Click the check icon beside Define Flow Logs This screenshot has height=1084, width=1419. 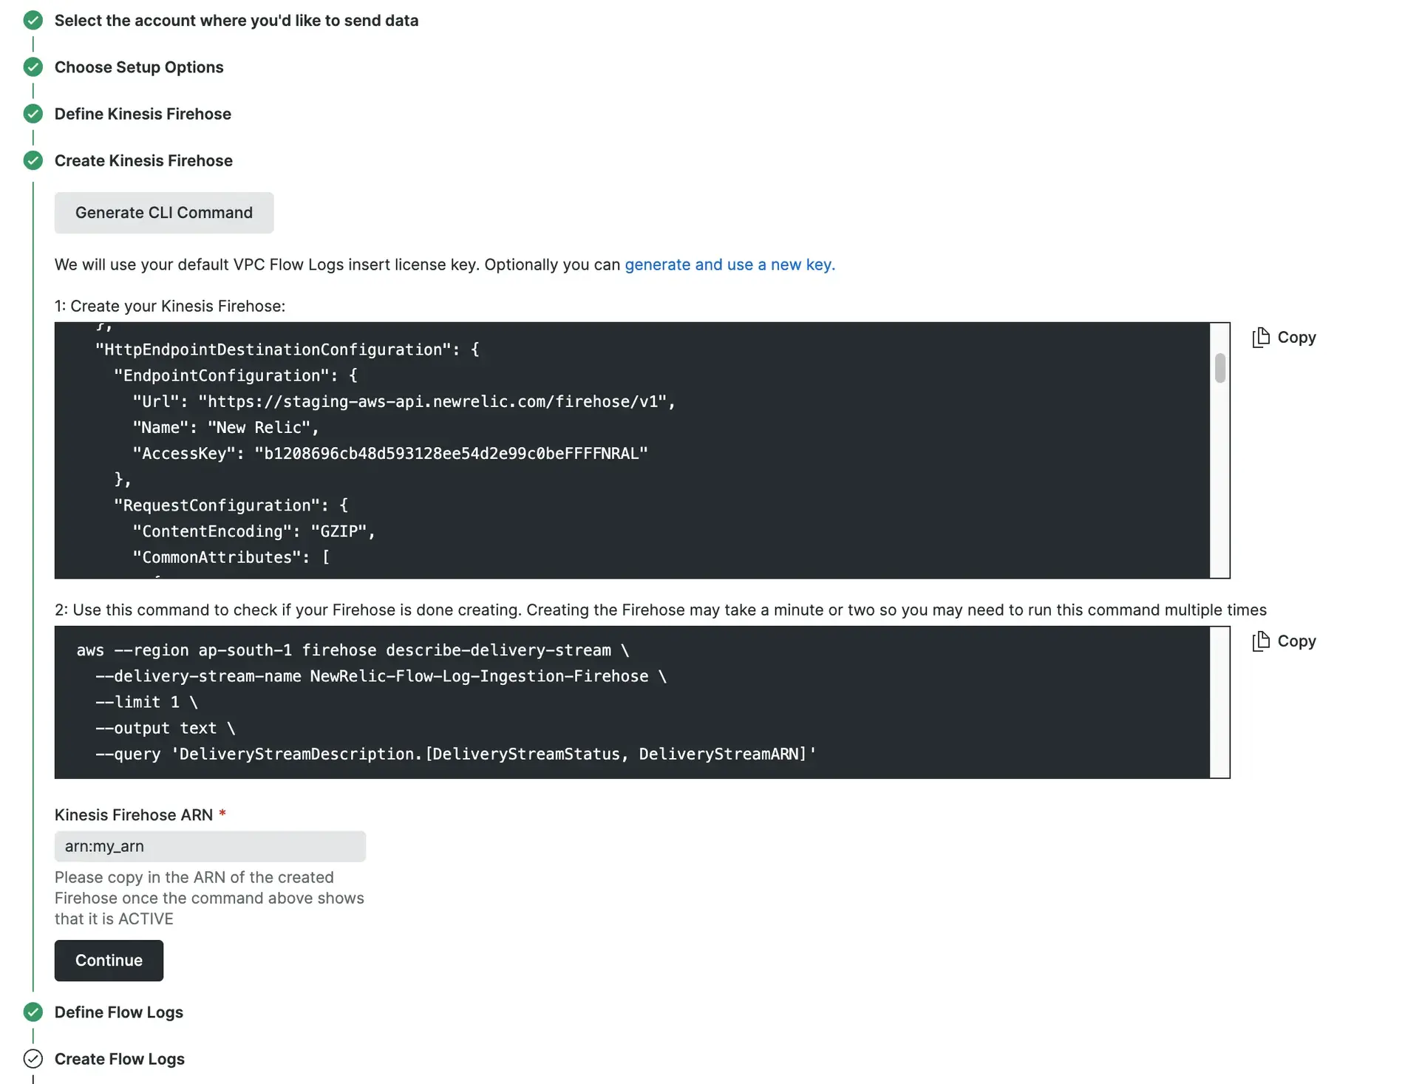coord(33,1012)
